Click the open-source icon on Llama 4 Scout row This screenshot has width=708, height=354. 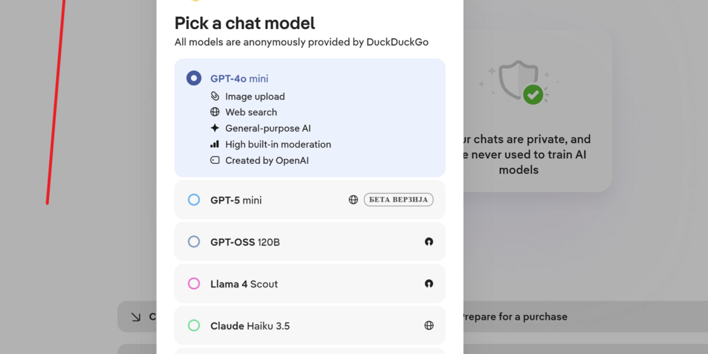429,284
